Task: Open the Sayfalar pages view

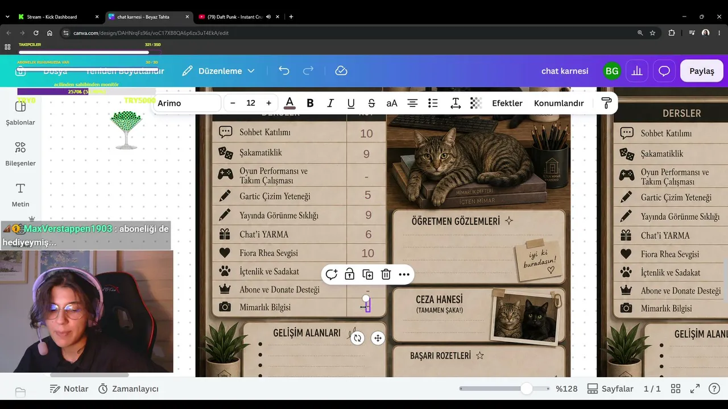Action: click(610, 389)
